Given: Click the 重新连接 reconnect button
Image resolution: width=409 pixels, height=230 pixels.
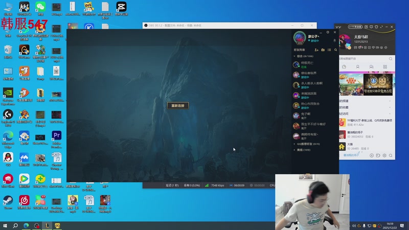Looking at the screenshot, I should pos(177,106).
